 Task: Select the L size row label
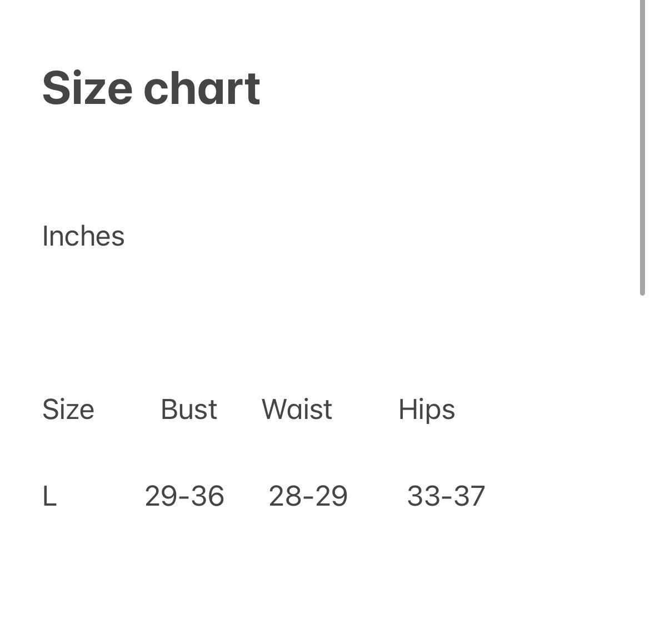tap(49, 496)
